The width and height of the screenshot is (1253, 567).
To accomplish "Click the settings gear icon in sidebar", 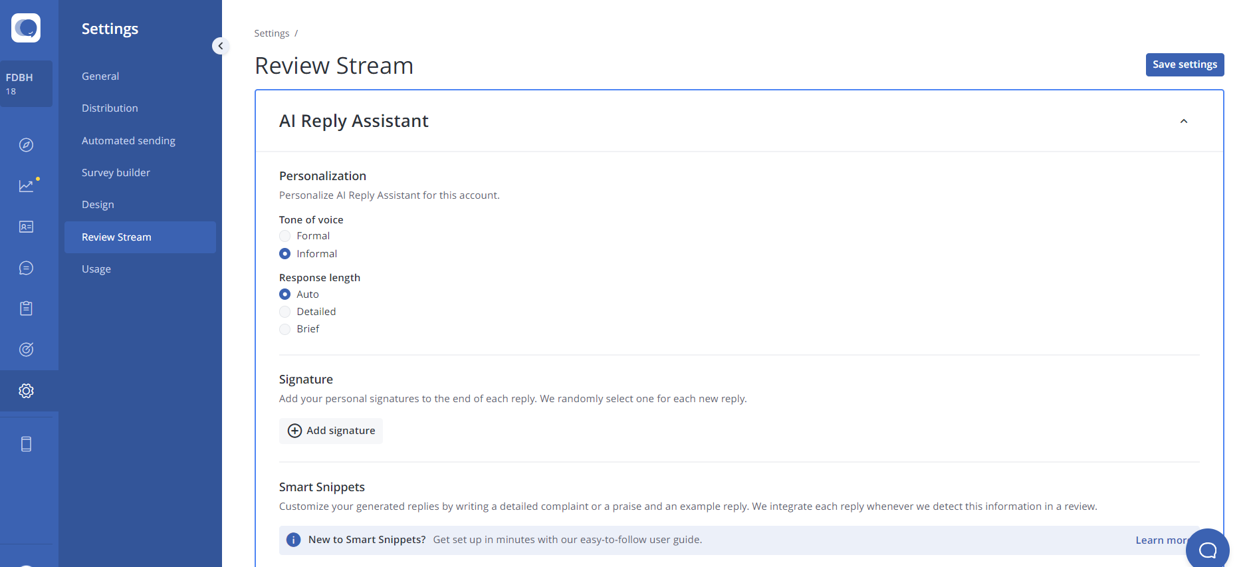I will coord(26,391).
